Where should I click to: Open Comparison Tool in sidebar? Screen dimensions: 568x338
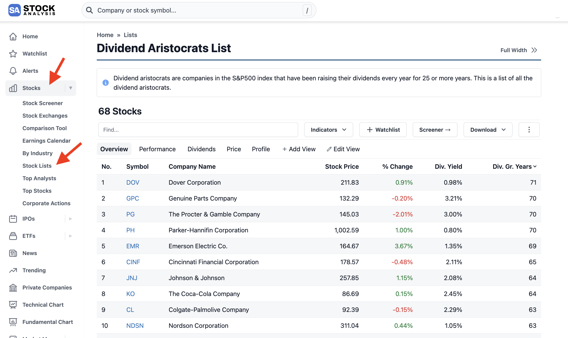(45, 128)
